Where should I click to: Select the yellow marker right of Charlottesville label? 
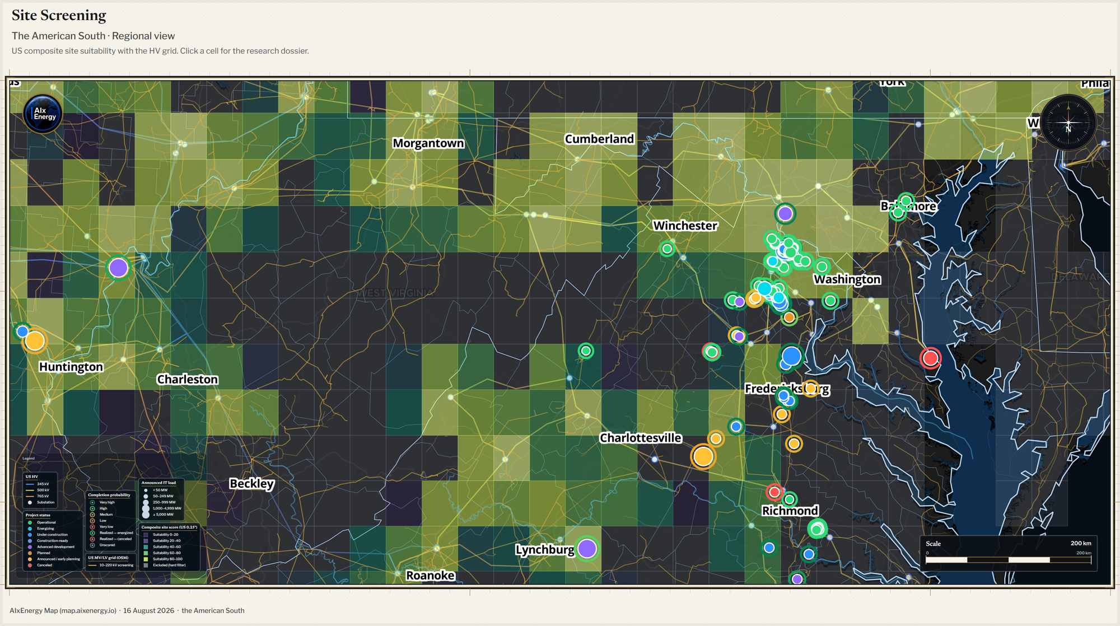tap(716, 438)
